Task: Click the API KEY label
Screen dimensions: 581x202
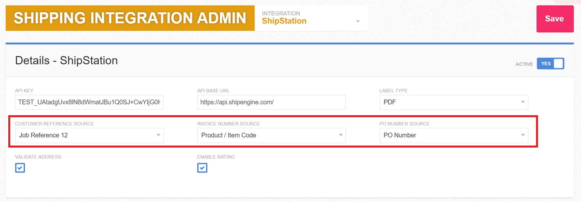Action: pos(24,91)
